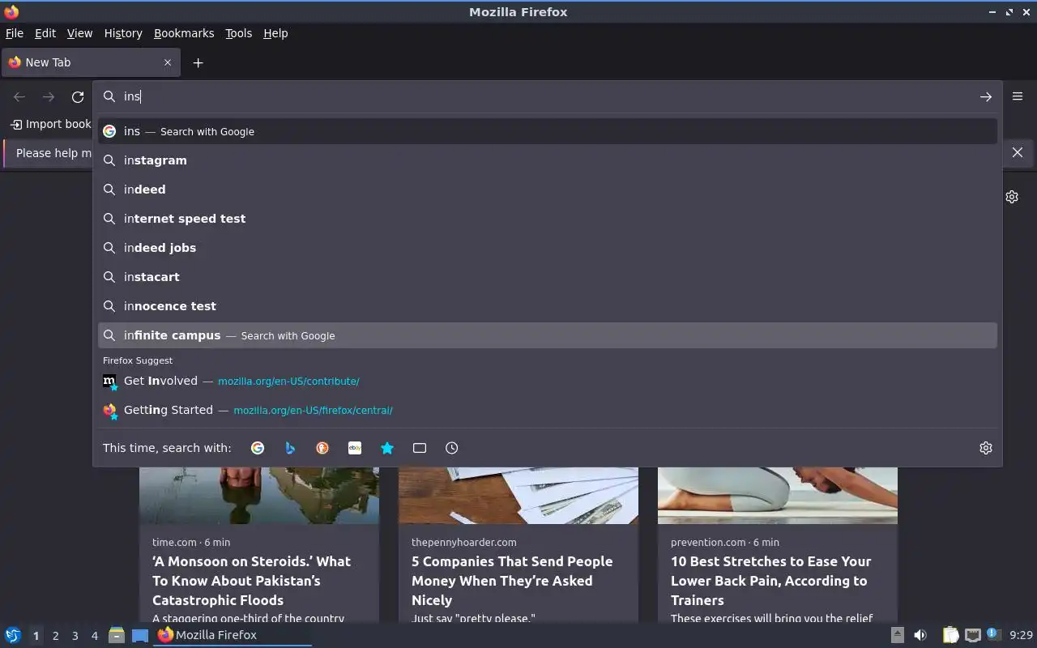Search bookmarks using star icon
The width and height of the screenshot is (1037, 648).
click(x=387, y=448)
